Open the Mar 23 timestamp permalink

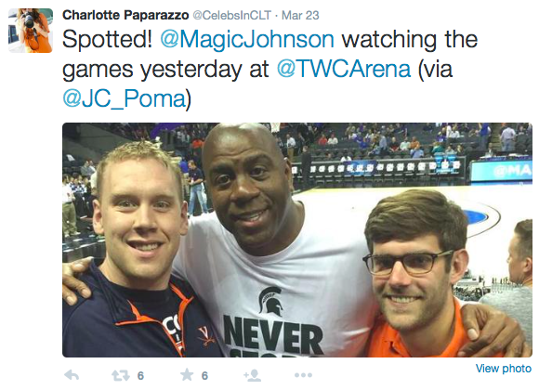tap(300, 15)
